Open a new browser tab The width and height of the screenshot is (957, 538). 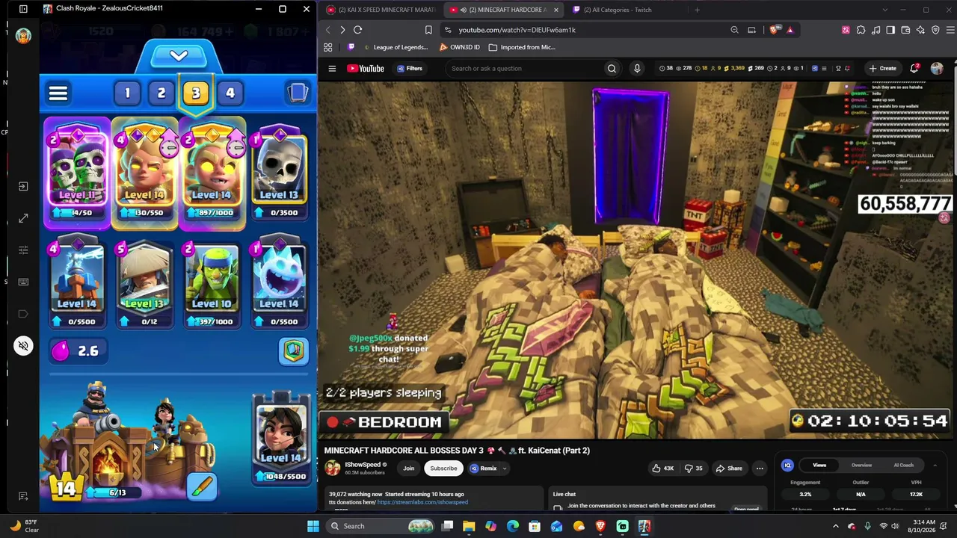[697, 10]
